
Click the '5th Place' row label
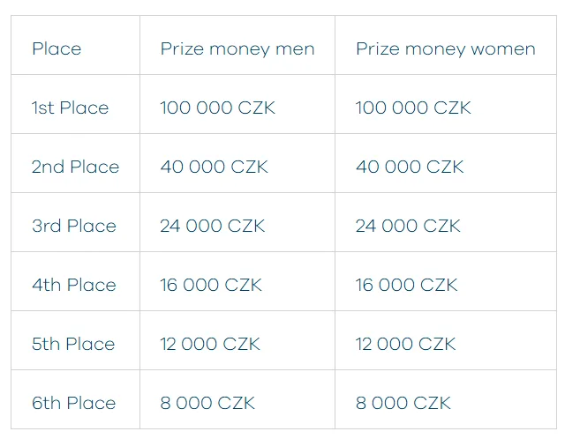(73, 344)
